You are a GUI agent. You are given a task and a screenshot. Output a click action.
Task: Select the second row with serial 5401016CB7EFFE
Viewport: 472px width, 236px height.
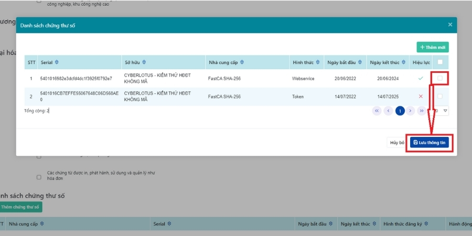pyautogui.click(x=79, y=96)
